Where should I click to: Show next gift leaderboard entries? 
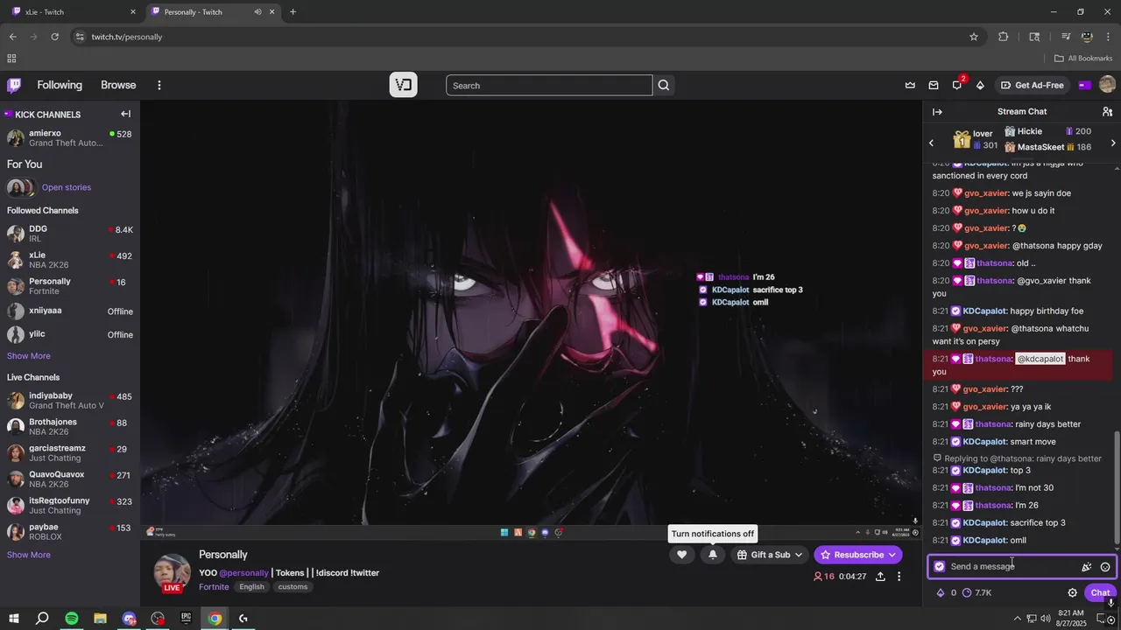pos(1113,143)
